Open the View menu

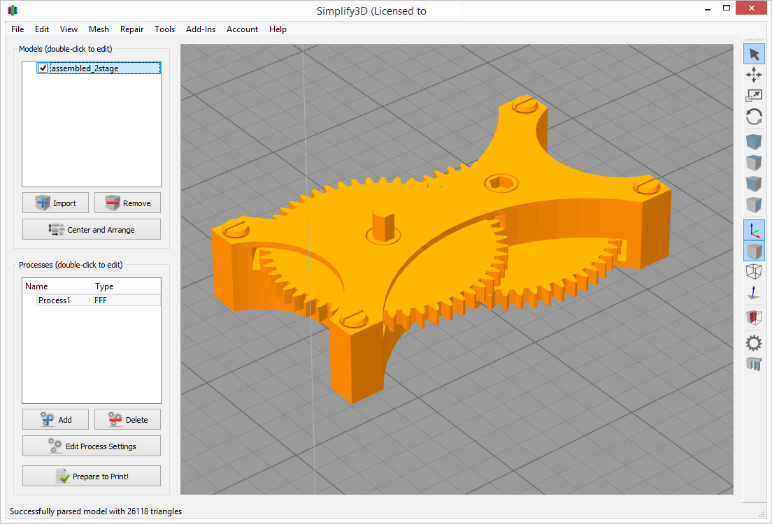[x=69, y=29]
